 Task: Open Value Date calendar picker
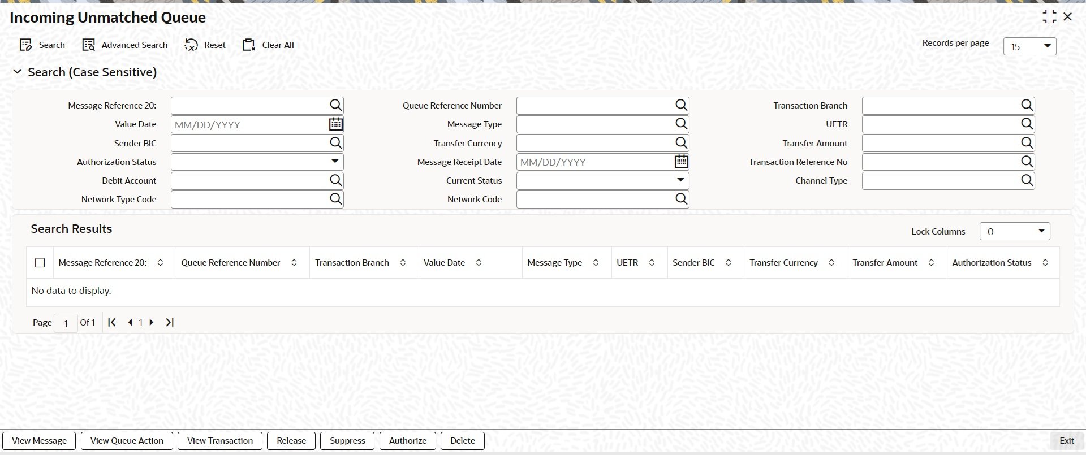(336, 124)
